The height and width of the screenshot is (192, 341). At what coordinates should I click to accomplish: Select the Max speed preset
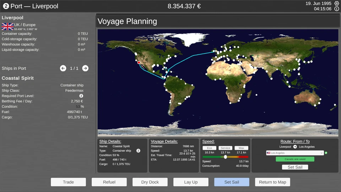pos(242,148)
